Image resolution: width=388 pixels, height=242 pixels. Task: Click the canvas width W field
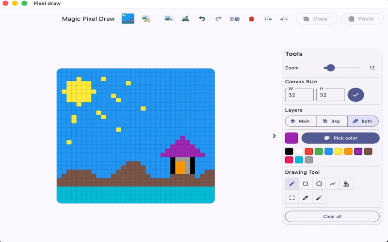(299, 95)
